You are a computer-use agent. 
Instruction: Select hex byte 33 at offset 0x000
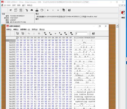tap(18, 40)
